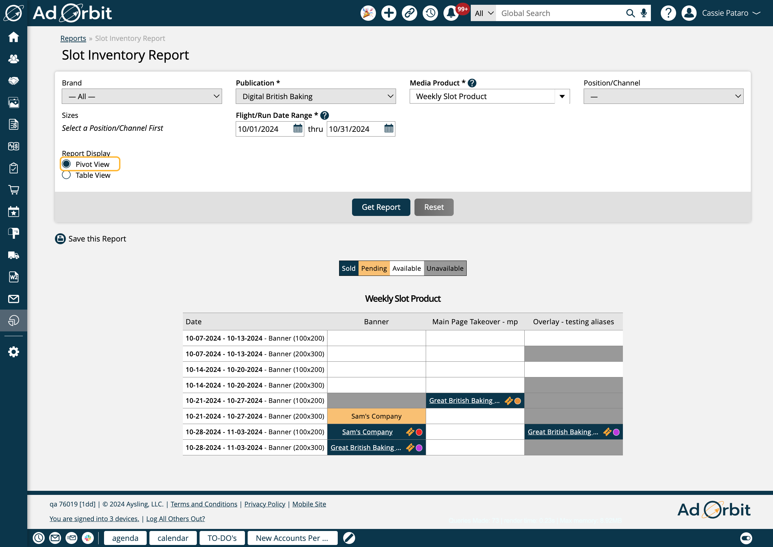Open the reports chart icon in sidebar
Viewport: 773px width, 547px height.
click(x=14, y=321)
